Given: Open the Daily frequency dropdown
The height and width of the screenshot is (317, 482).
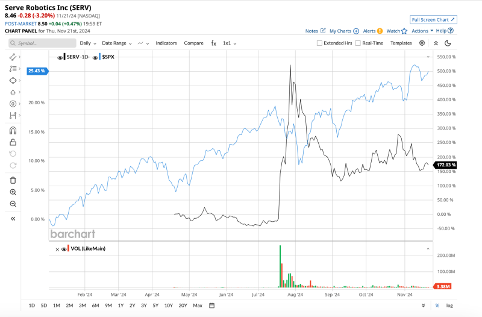Looking at the screenshot, I should pos(88,43).
